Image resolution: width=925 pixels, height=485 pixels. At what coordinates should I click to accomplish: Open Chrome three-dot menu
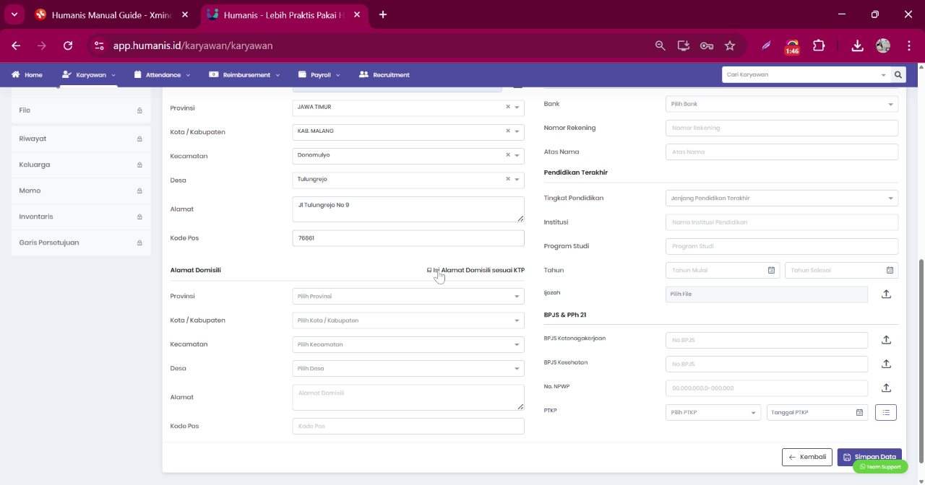(x=908, y=45)
